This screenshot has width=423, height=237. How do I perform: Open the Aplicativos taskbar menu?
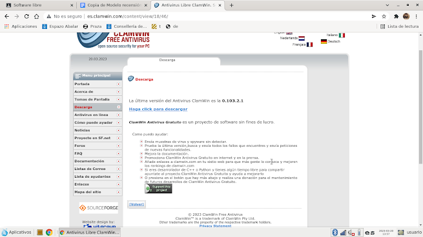(x=16, y=232)
